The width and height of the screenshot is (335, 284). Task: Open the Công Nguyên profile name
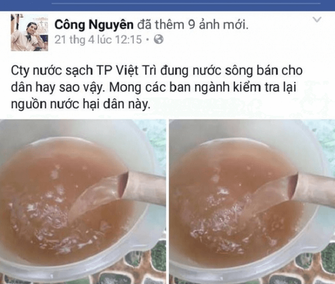(94, 24)
